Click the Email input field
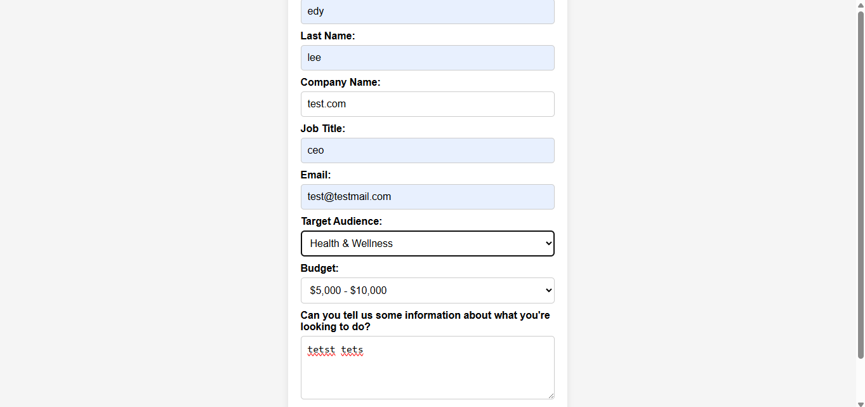Viewport: 865px width, 407px height. (427, 197)
